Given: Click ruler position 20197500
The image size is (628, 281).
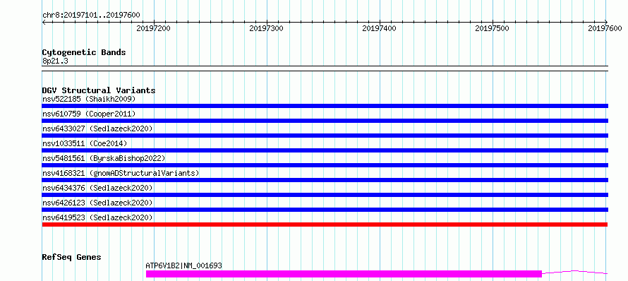Looking at the screenshot, I should pyautogui.click(x=492, y=28).
